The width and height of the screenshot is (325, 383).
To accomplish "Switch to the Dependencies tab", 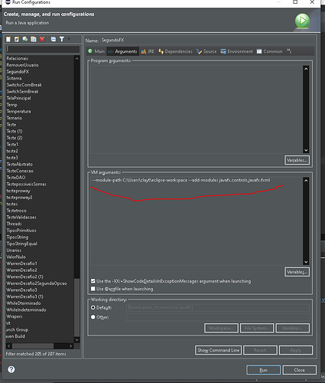I will [x=175, y=51].
